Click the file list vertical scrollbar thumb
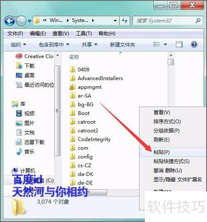The width and height of the screenshot is (207, 222). click(171, 62)
